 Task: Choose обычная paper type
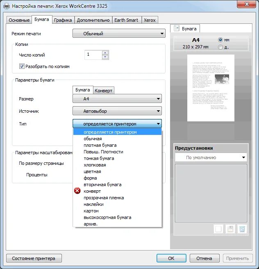click(x=118, y=139)
